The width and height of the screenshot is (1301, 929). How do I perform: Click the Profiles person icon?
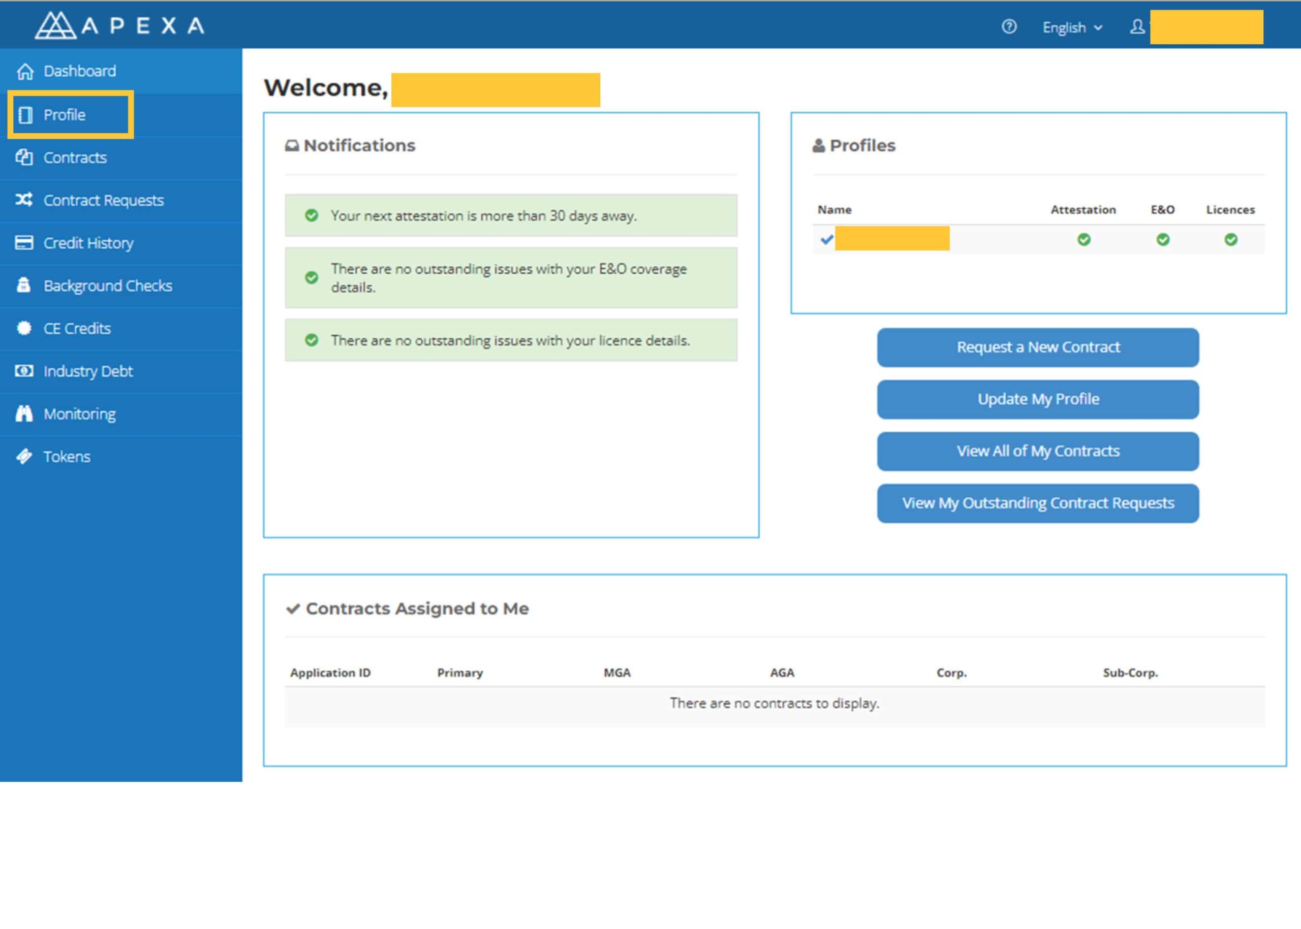(x=819, y=146)
